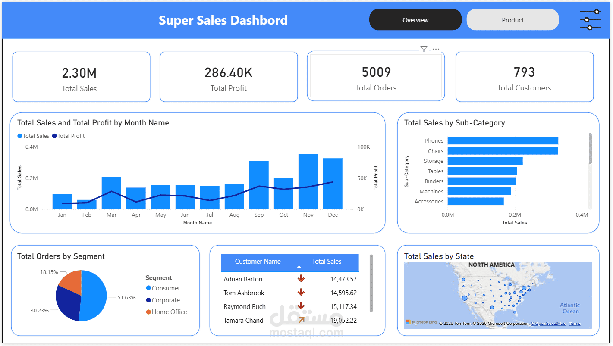The height and width of the screenshot is (346, 613).
Task: Select the Dec sales bar
Action: [x=333, y=184]
